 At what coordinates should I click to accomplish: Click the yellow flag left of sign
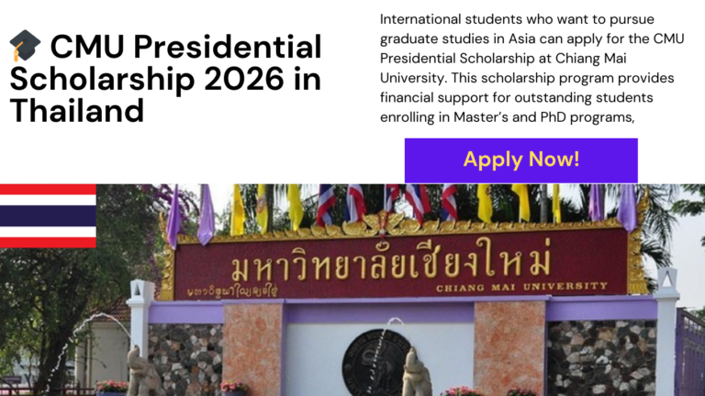(x=238, y=212)
